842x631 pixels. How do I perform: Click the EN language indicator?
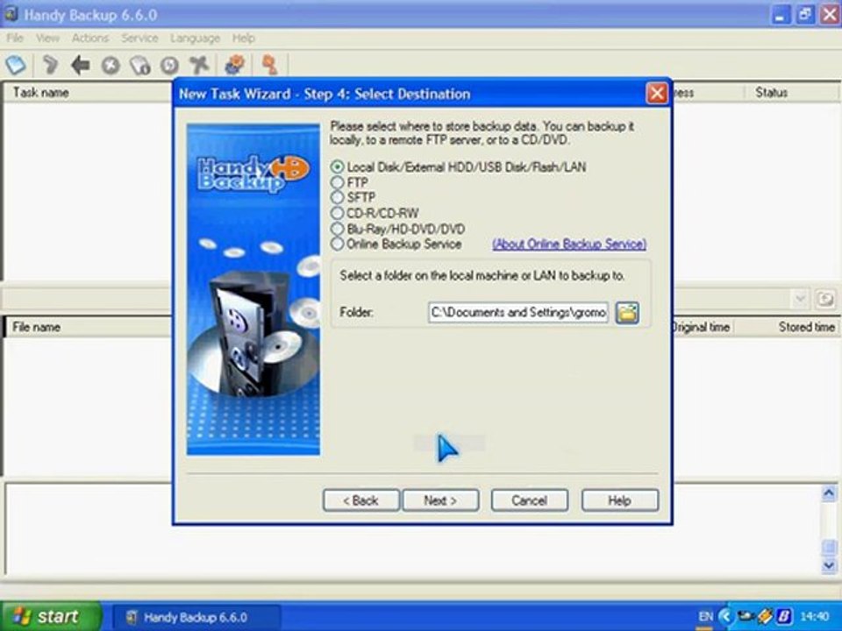pyautogui.click(x=706, y=616)
